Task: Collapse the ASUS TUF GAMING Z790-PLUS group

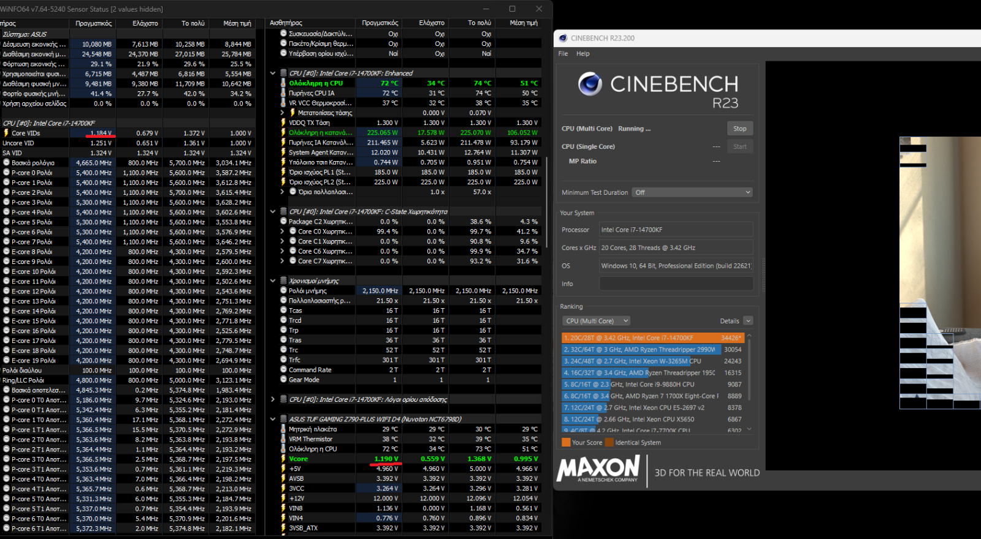Action: tap(273, 420)
